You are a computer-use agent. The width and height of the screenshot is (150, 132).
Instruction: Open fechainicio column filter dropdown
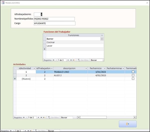(x=105, y=69)
